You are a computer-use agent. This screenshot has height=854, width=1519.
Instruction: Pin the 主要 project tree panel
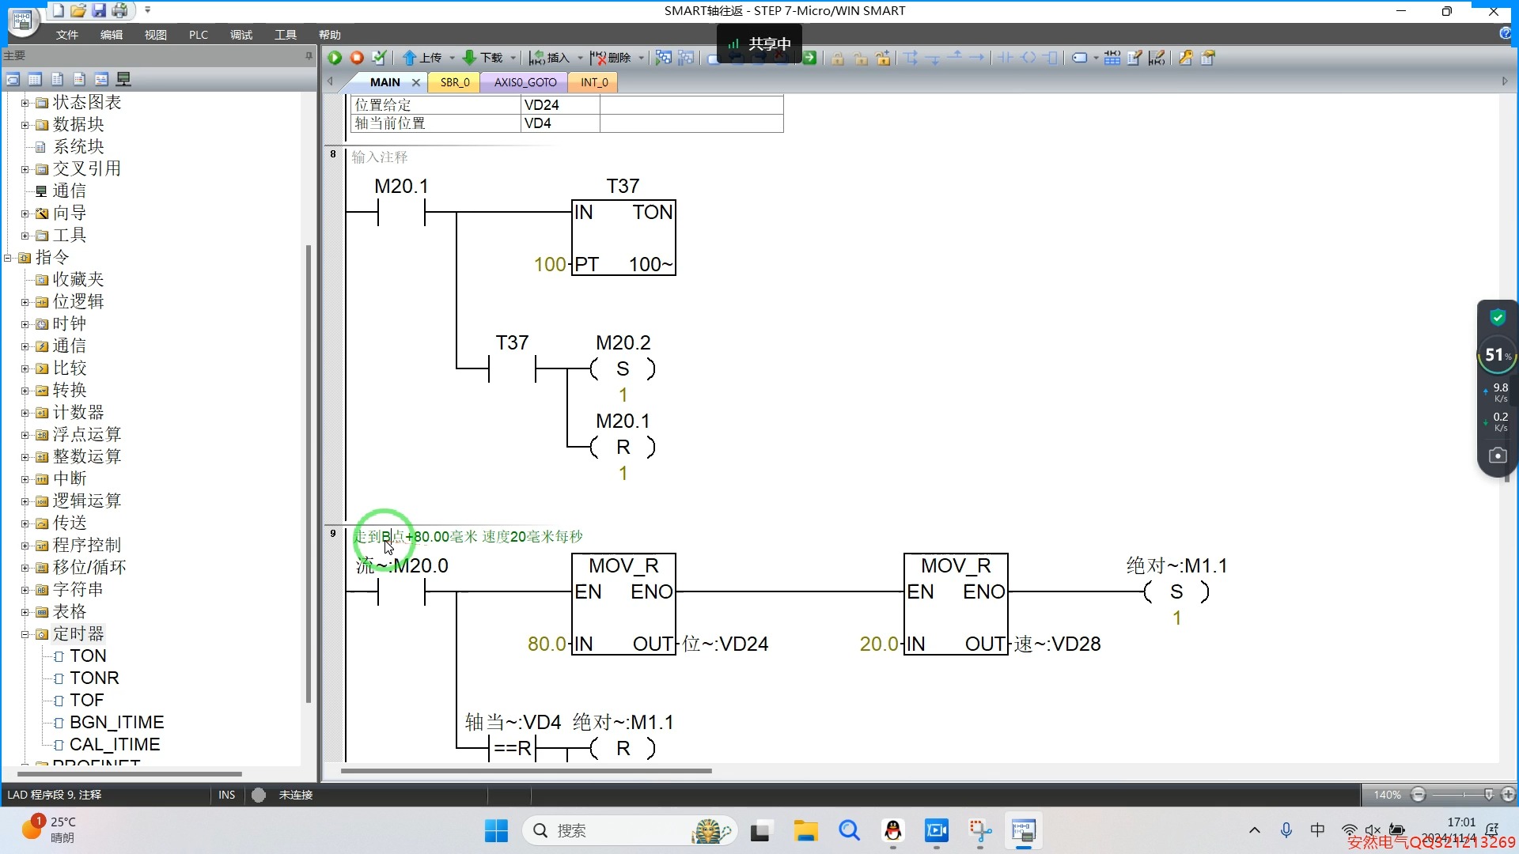click(309, 55)
